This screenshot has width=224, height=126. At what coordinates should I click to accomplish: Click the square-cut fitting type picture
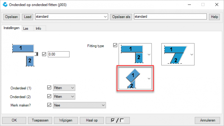pyautogui.click(x=132, y=54)
